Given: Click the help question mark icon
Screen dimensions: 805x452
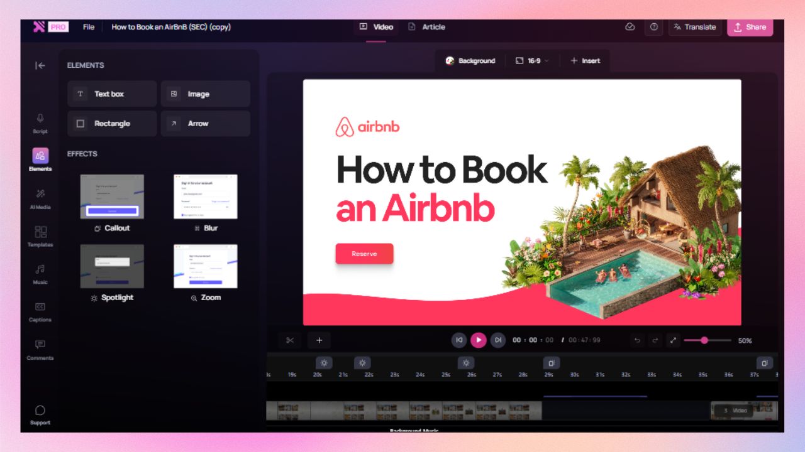Looking at the screenshot, I should (x=654, y=27).
